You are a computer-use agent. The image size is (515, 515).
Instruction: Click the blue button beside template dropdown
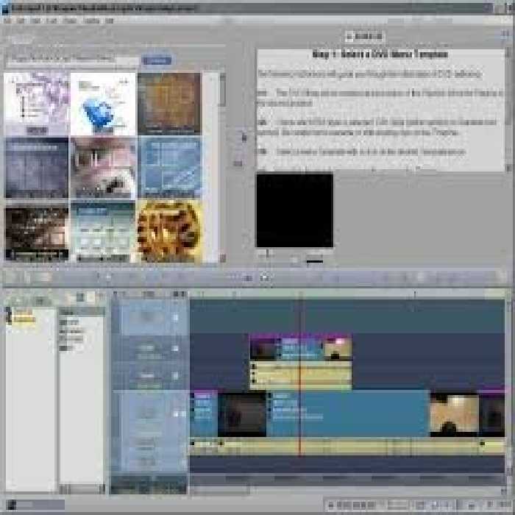coord(157,60)
